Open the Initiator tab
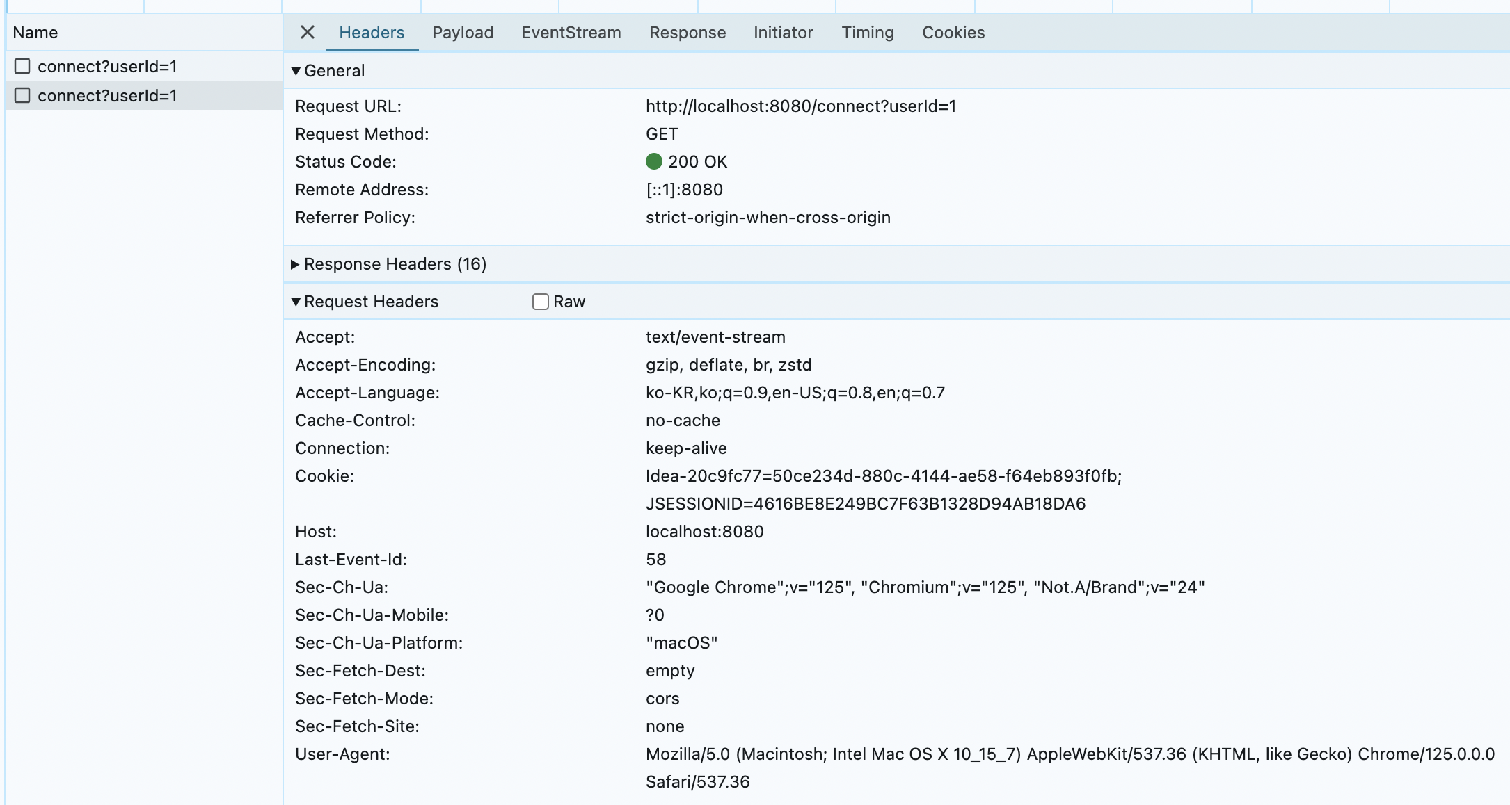The height and width of the screenshot is (805, 1510). point(783,33)
